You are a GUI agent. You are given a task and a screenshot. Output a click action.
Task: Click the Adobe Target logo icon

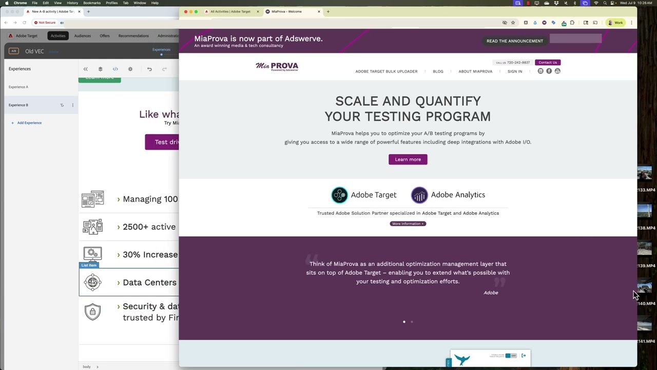coord(10,36)
